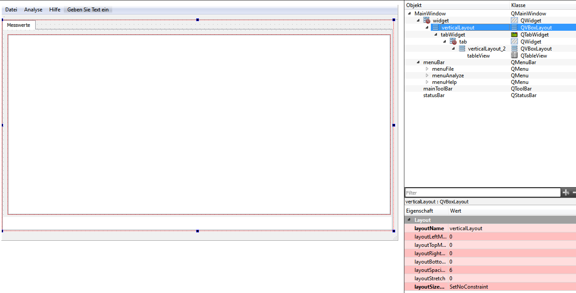Click the QVBoxLayout icon in the selected row
Viewport: 576px width, 293px height.
tap(514, 28)
